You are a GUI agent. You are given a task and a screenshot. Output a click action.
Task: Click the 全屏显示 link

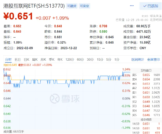pos(153,59)
